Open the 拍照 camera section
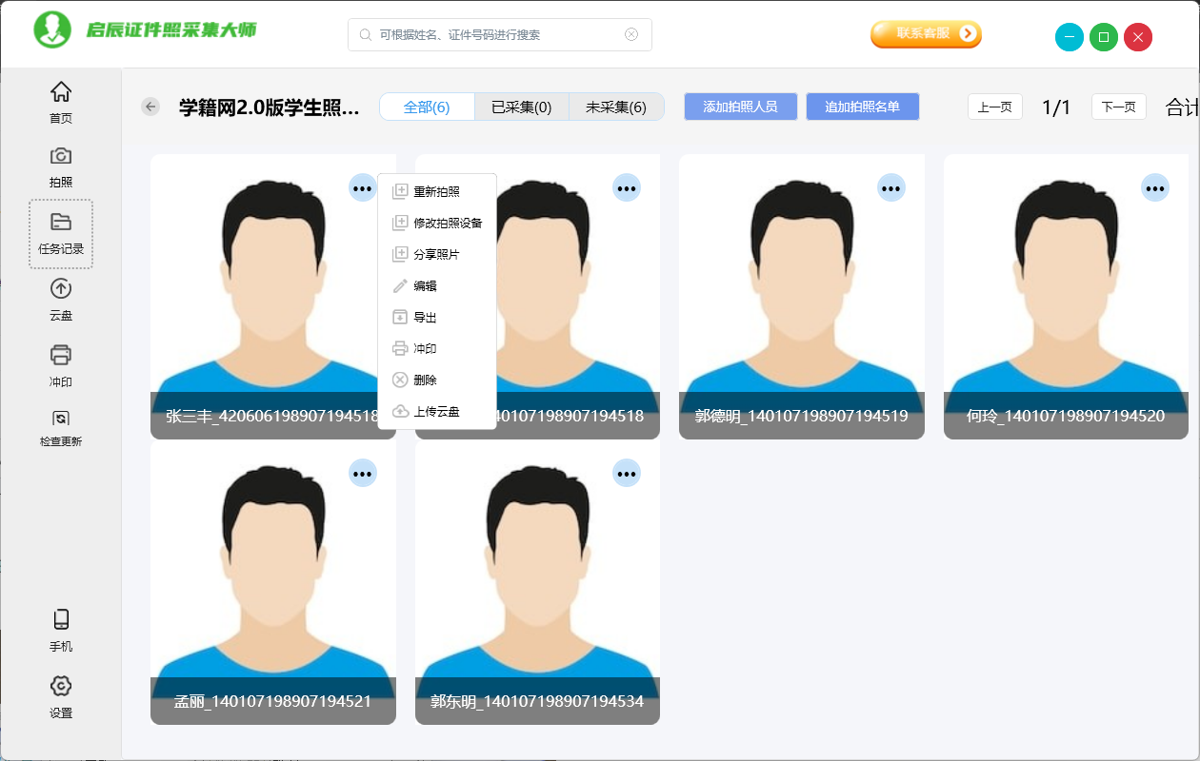This screenshot has height=761, width=1200. [x=61, y=167]
